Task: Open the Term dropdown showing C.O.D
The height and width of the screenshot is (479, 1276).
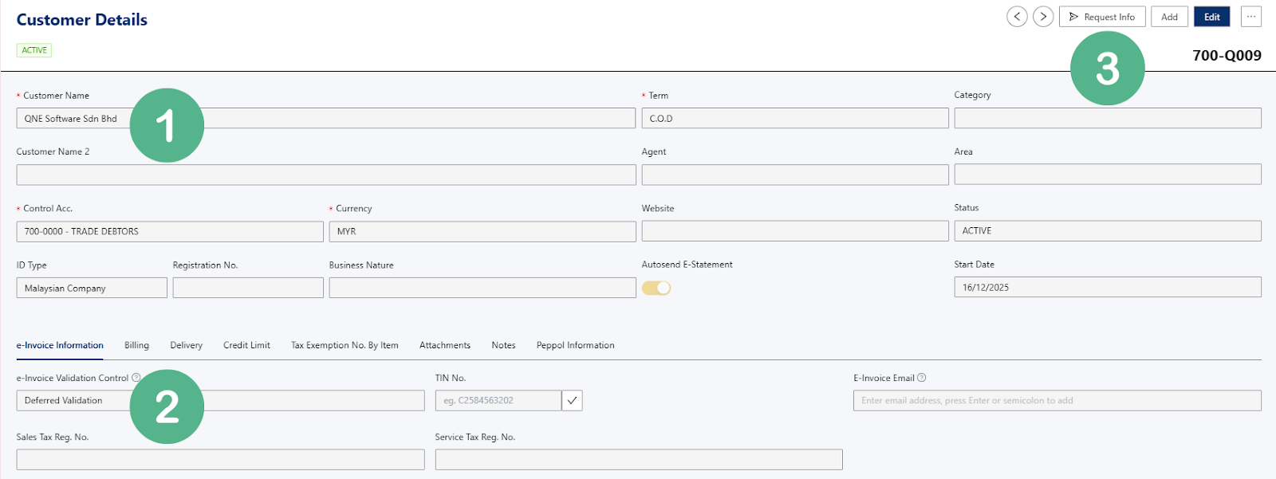Action: [794, 119]
